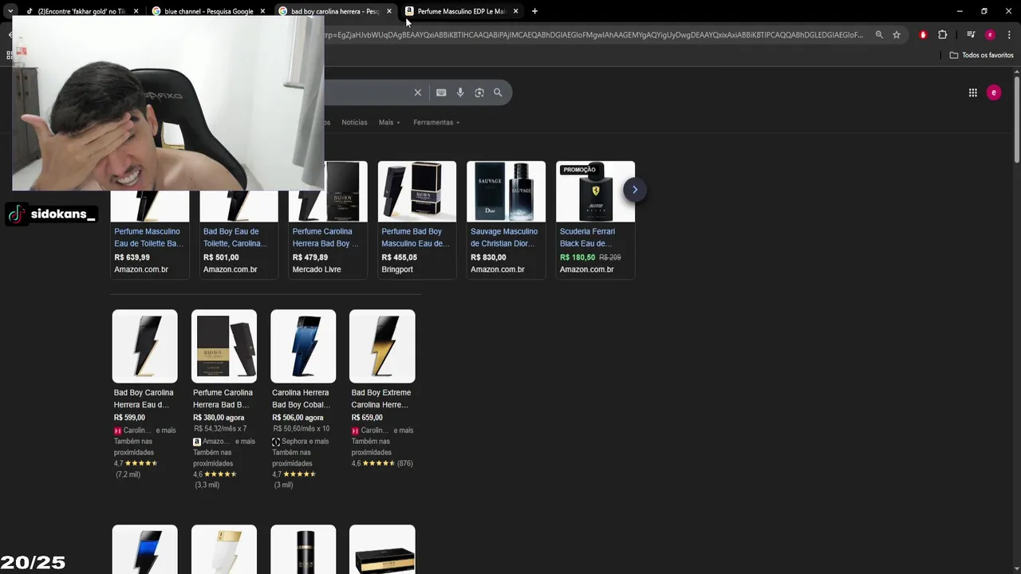Bookmark this page with star icon
This screenshot has width=1021, height=574.
point(897,35)
